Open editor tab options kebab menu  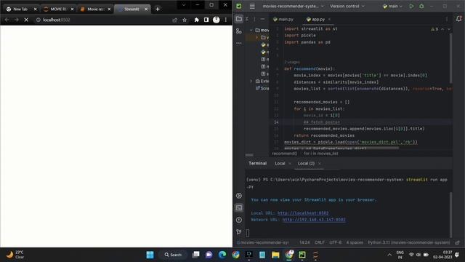pos(447,19)
